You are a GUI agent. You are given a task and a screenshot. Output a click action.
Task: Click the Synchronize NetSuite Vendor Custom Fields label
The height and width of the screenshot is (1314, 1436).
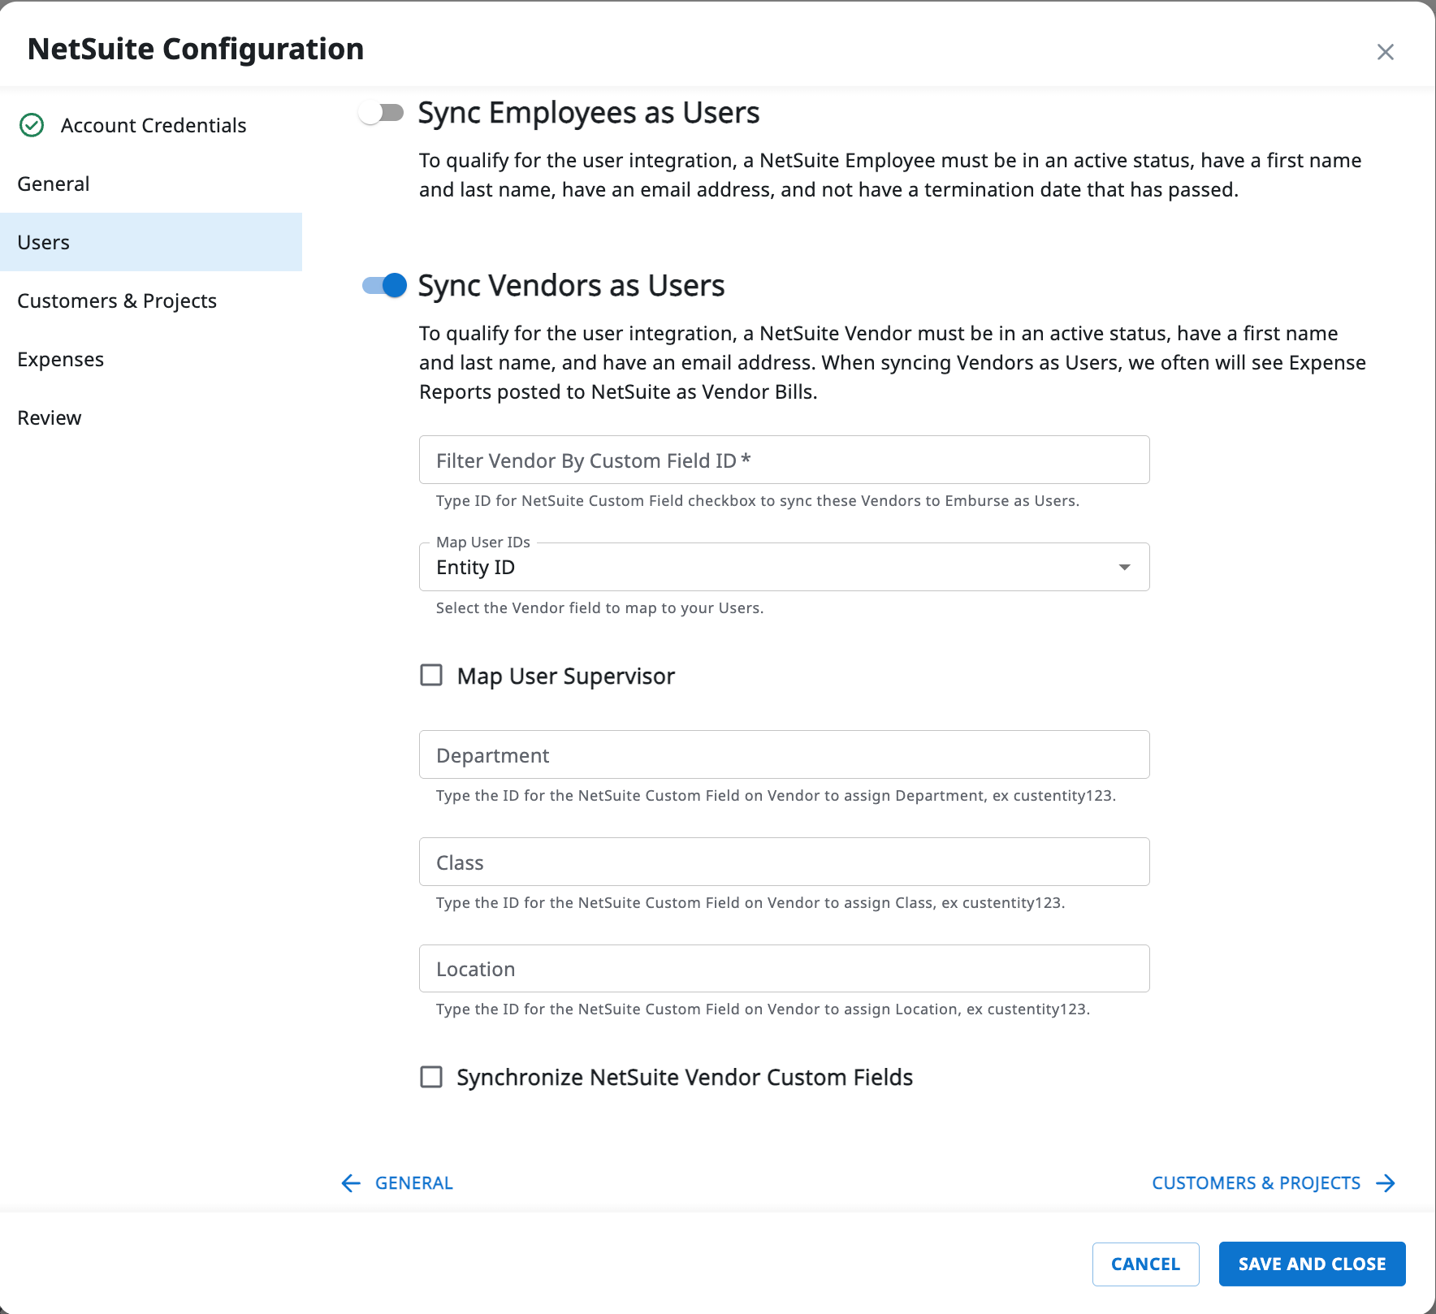click(x=685, y=1077)
